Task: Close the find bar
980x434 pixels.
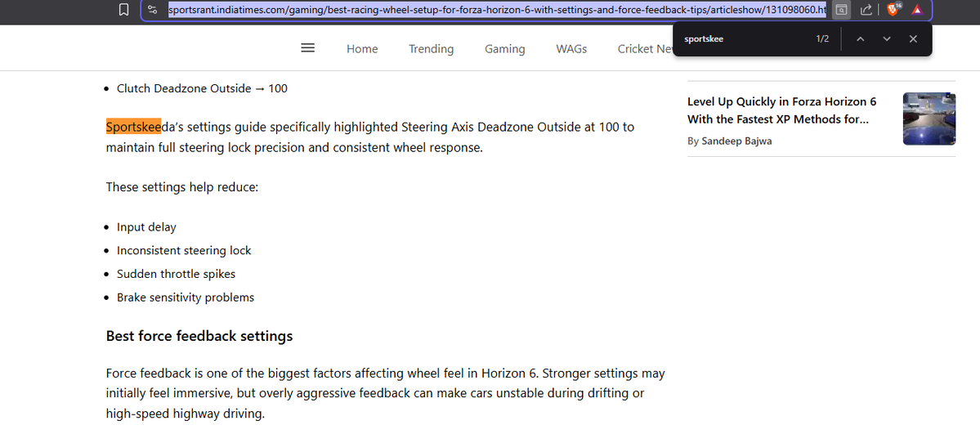Action: [x=913, y=38]
